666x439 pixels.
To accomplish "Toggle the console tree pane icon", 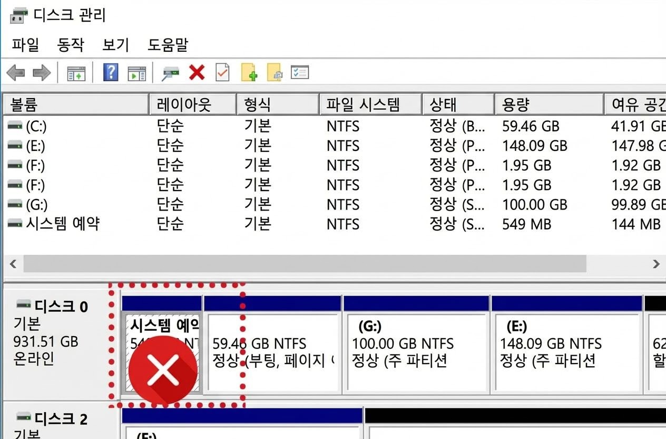I will point(75,72).
